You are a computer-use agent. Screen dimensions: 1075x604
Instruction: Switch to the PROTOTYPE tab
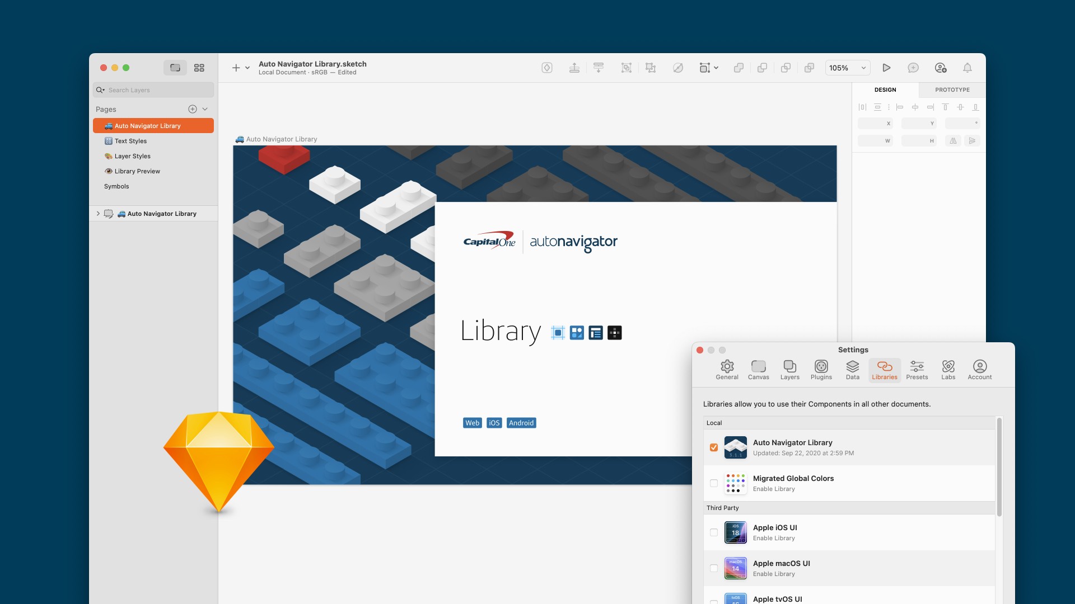[x=952, y=89]
